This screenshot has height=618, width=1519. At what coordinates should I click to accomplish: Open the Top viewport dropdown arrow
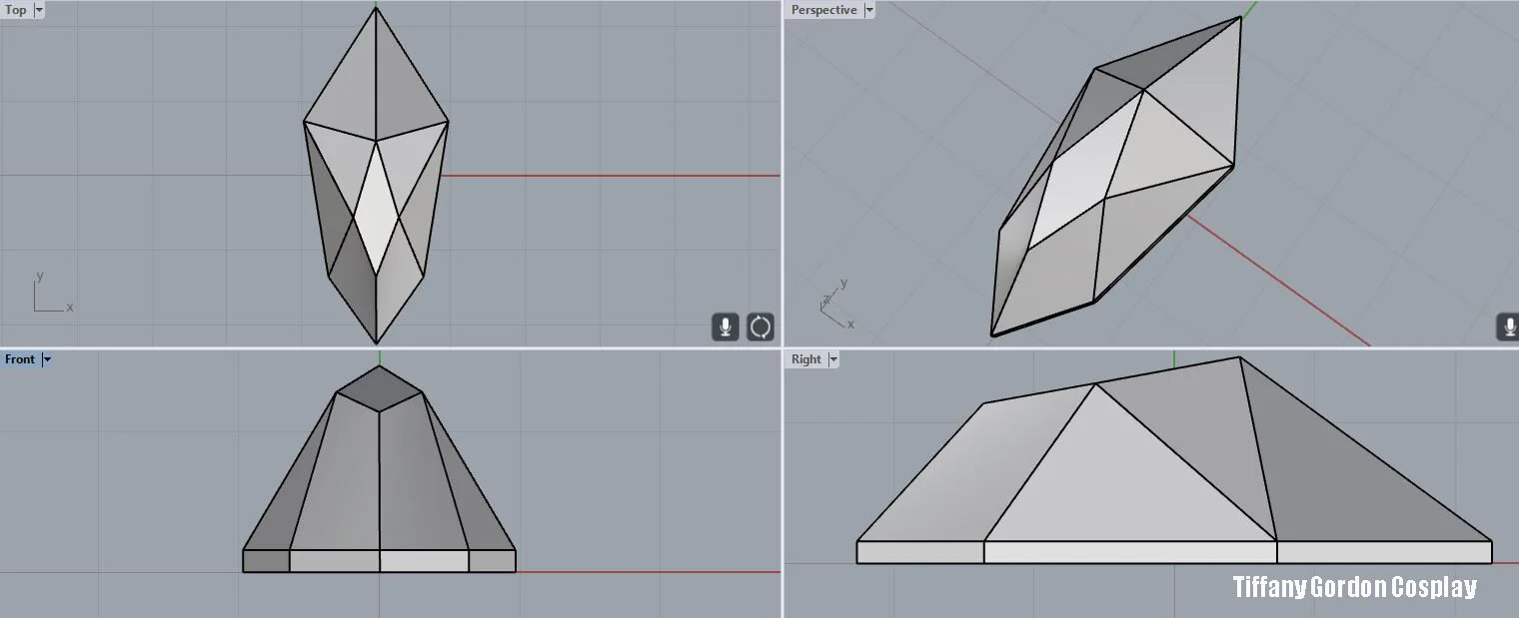[x=39, y=10]
